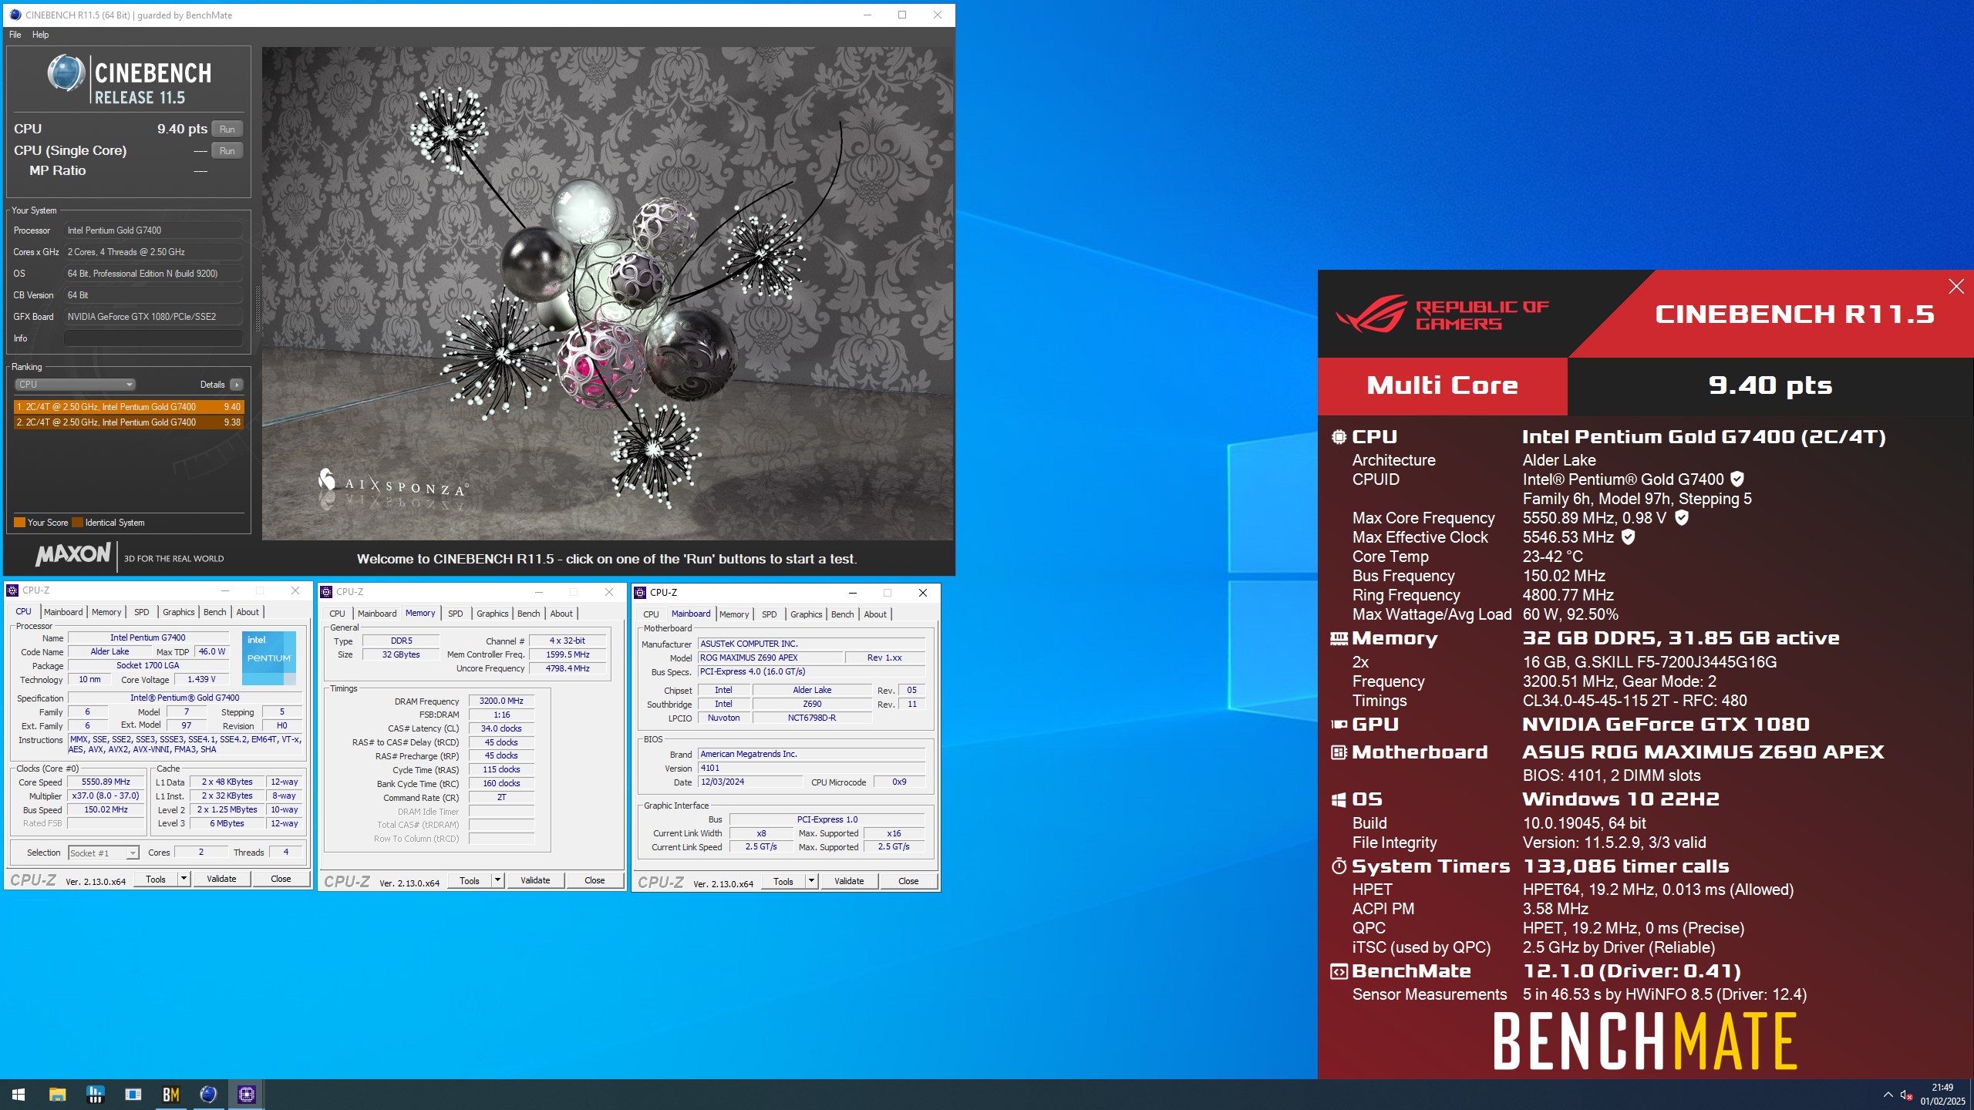Viewport: 1974px width, 1110px height.
Task: Open the Cinebench Help menu
Action: (x=40, y=35)
